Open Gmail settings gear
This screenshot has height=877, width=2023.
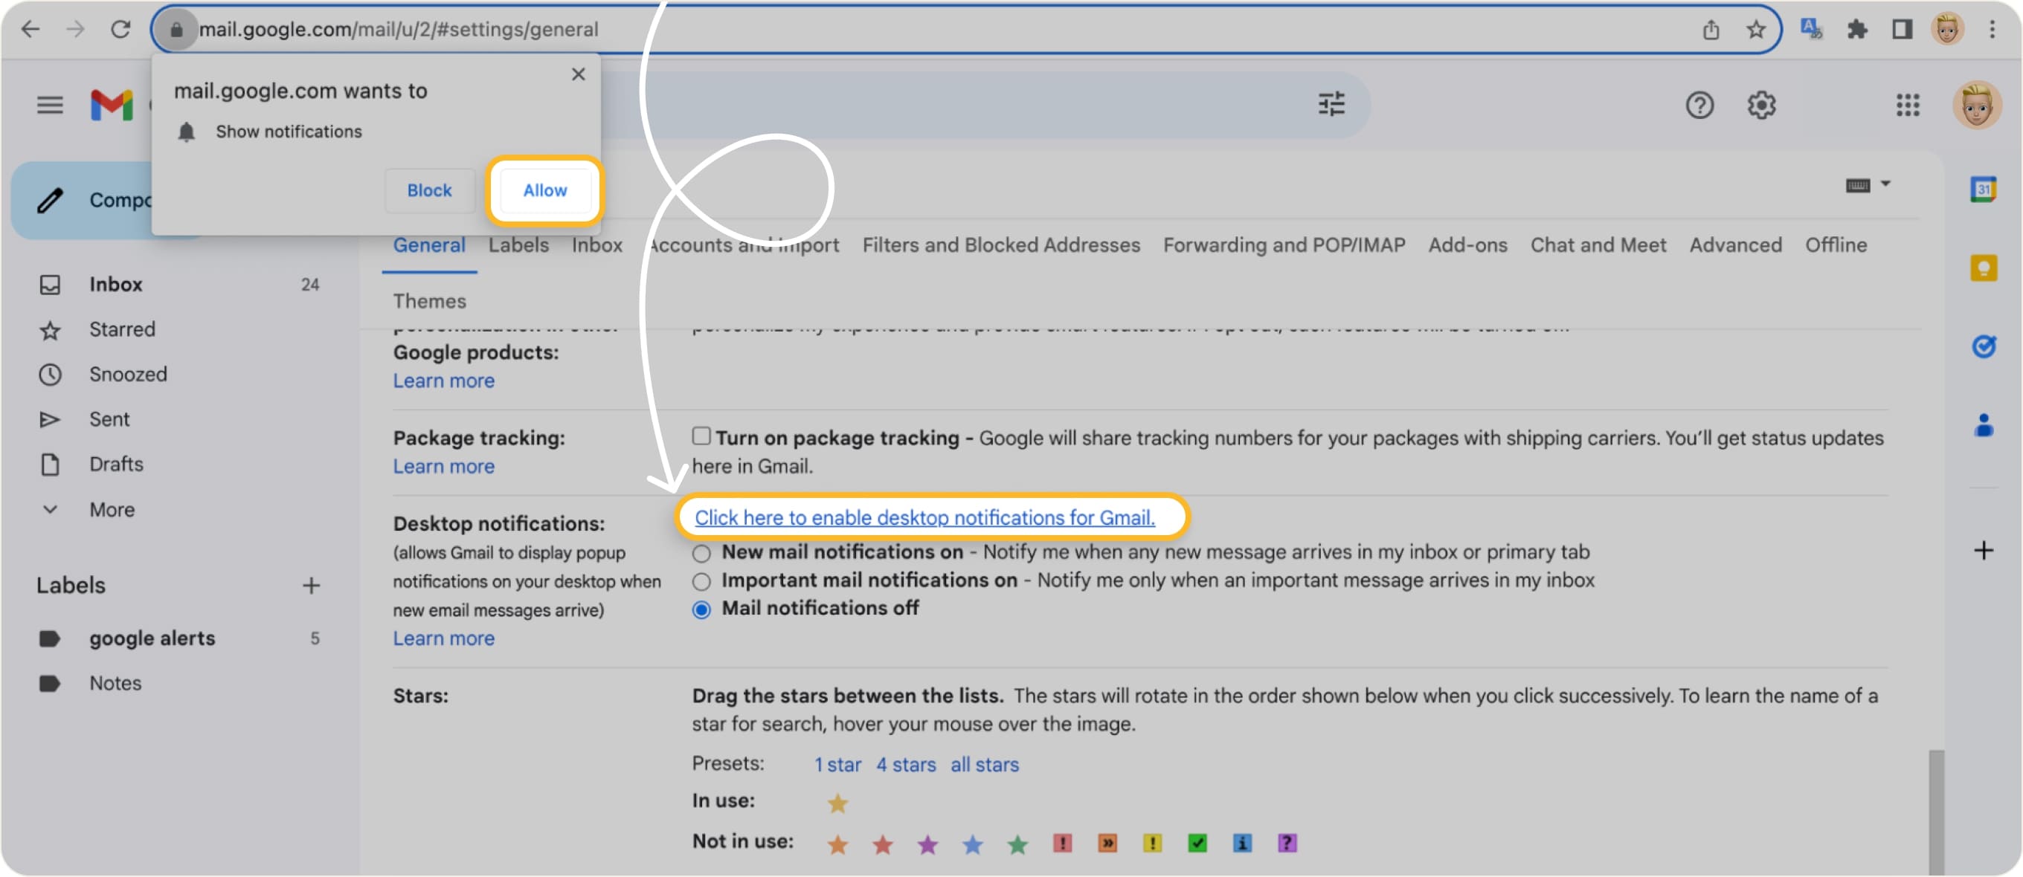tap(1761, 105)
